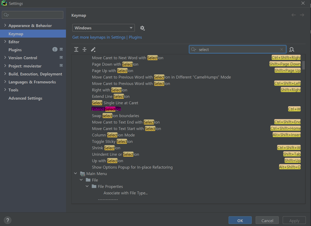This screenshot has height=226, width=311.
Task: Open Version Control settings
Action: [x=23, y=58]
